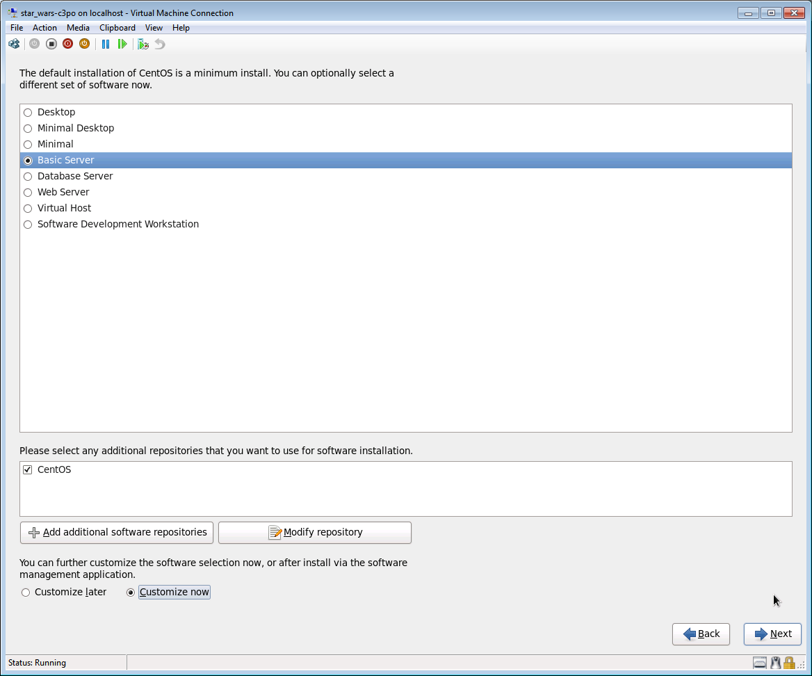Screen dimensions: 812x676
Task: Select the Basic Server option
Action: point(28,161)
